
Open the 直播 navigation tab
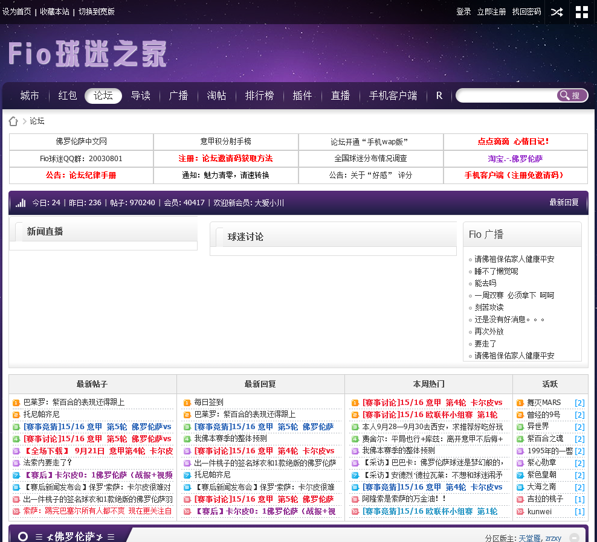[340, 95]
